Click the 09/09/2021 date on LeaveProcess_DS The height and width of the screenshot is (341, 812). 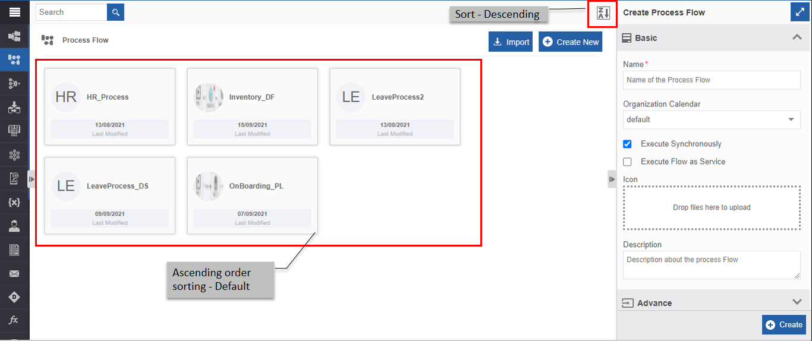click(109, 214)
